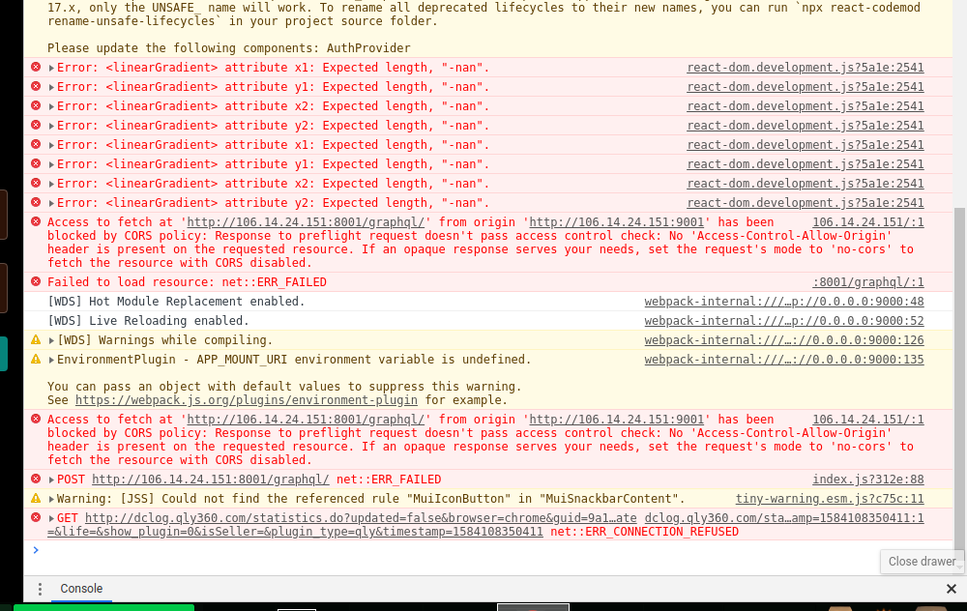
Task: Open source link ending 0.0.0.0:9000:52
Action: tap(784, 321)
